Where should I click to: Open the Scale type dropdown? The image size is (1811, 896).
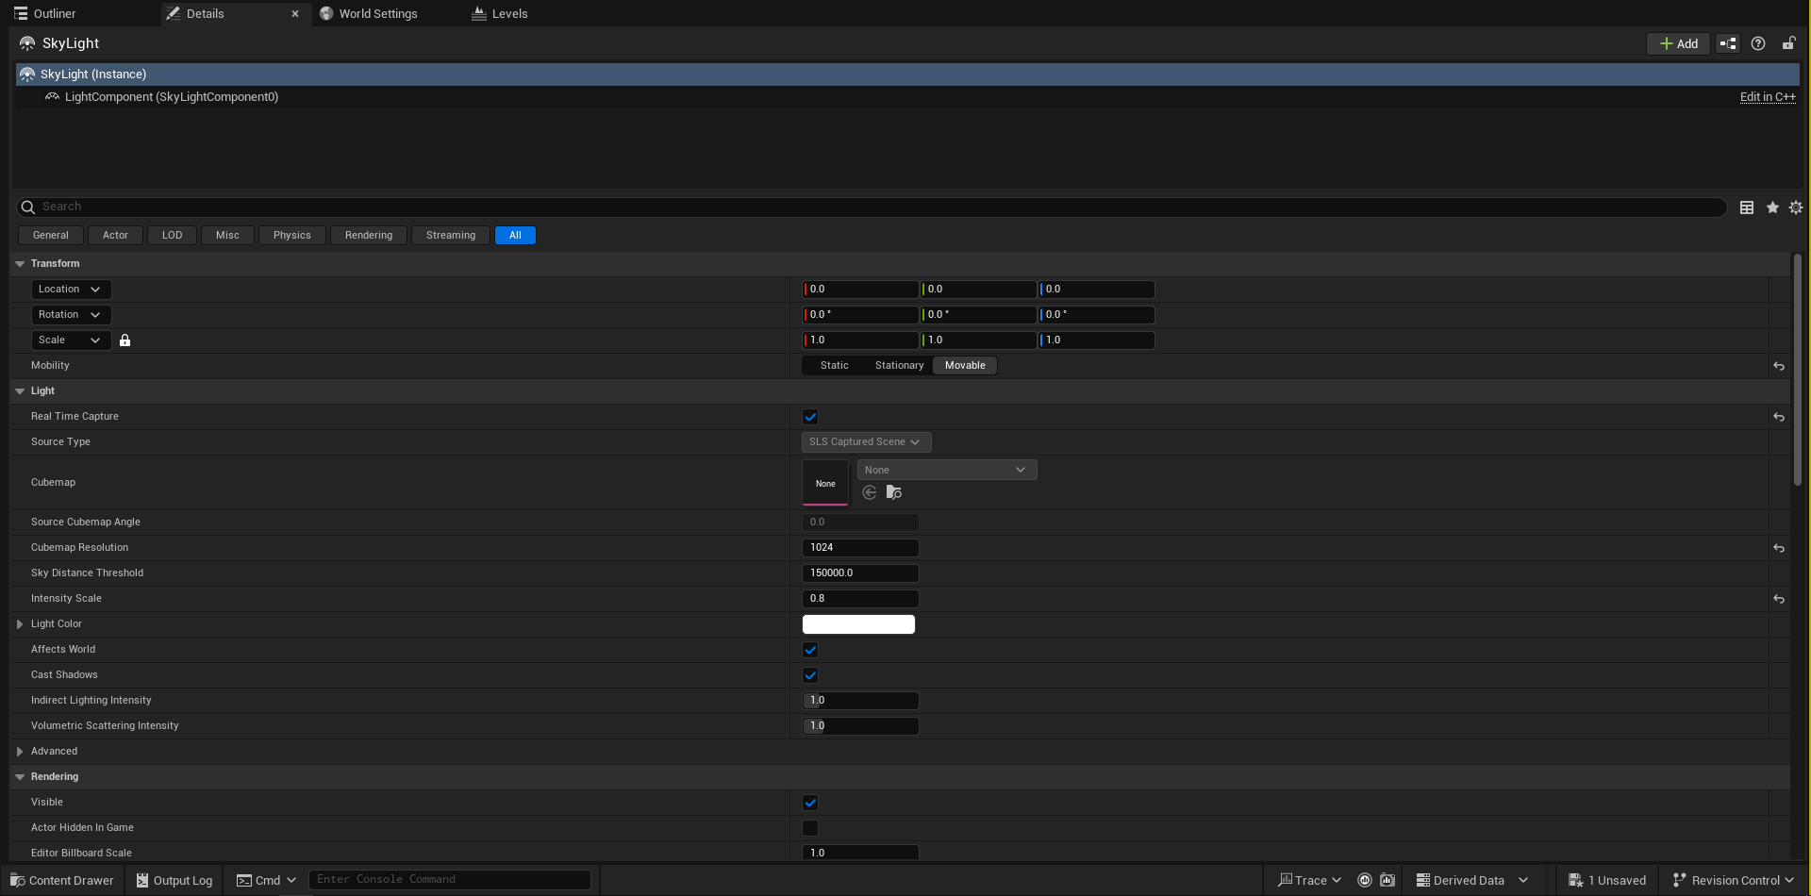[72, 340]
